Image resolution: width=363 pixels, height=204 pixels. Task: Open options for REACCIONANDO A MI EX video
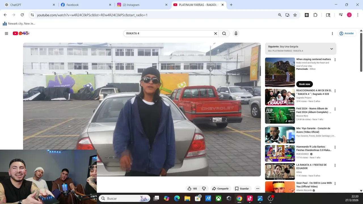335,91
